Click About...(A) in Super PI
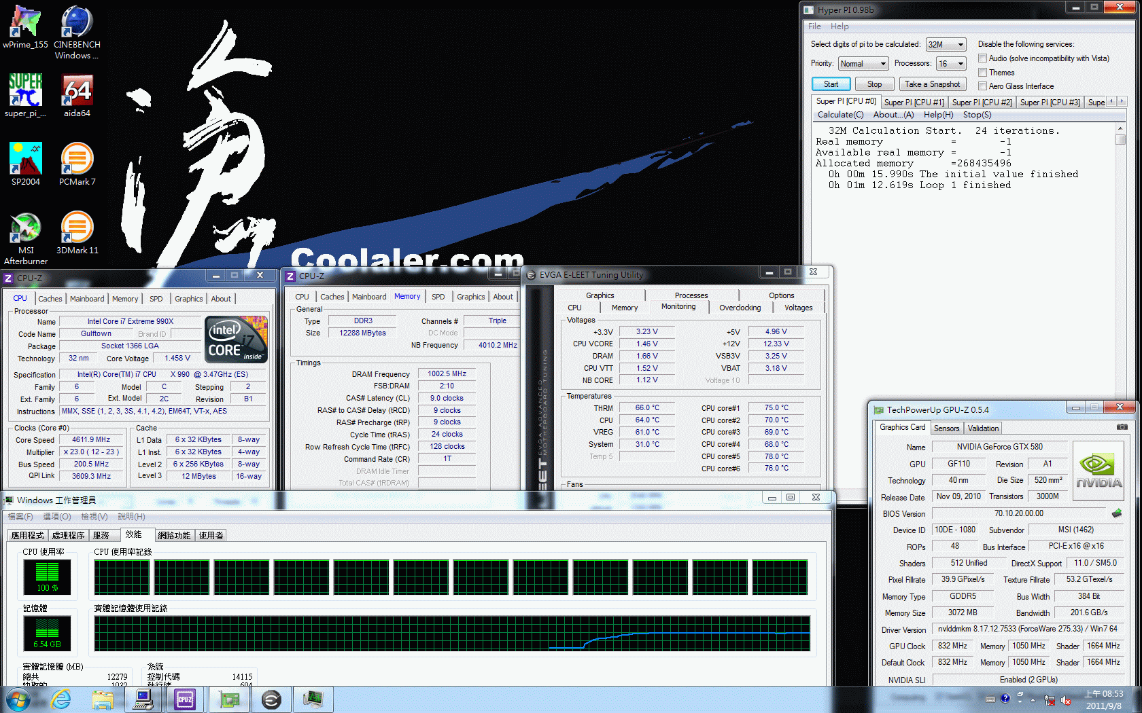Screen dimensions: 1142x713 (x=893, y=115)
